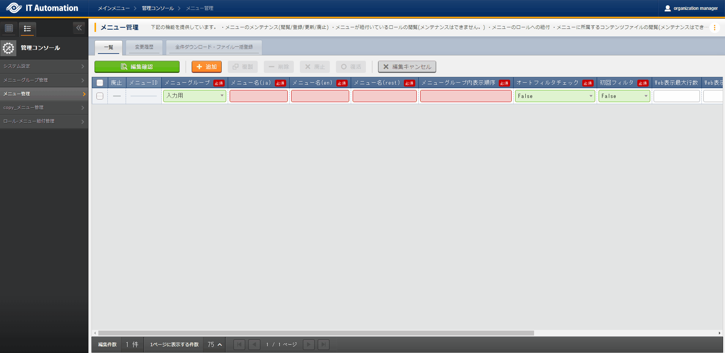
Task: Toggle the select-all checkbox in table header
Action: [x=100, y=83]
